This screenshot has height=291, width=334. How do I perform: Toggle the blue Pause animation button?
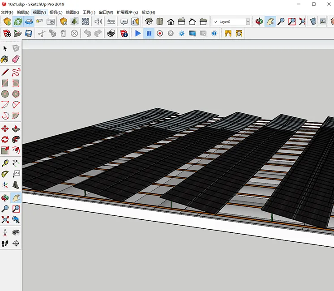[x=149, y=33]
